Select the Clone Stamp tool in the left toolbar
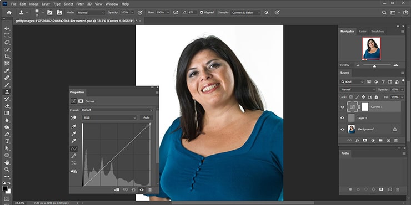The image size is (411, 205). pos(7,92)
